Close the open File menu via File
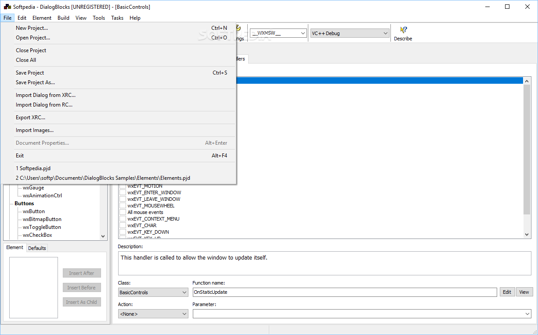The width and height of the screenshot is (538, 335). (7, 18)
